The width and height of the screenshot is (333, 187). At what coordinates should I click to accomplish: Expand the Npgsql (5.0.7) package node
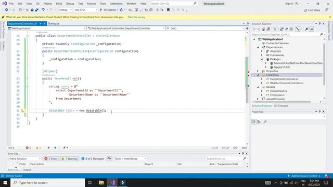265,67
